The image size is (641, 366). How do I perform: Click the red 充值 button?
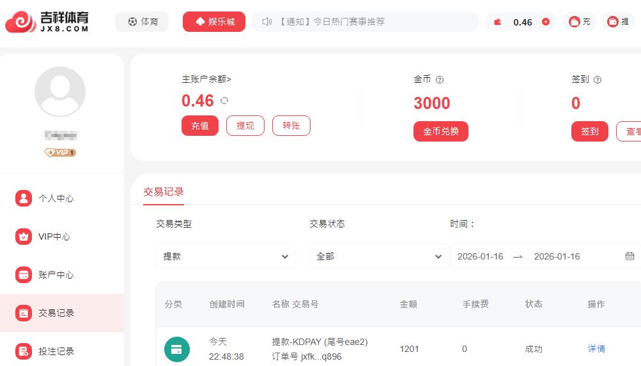click(200, 126)
